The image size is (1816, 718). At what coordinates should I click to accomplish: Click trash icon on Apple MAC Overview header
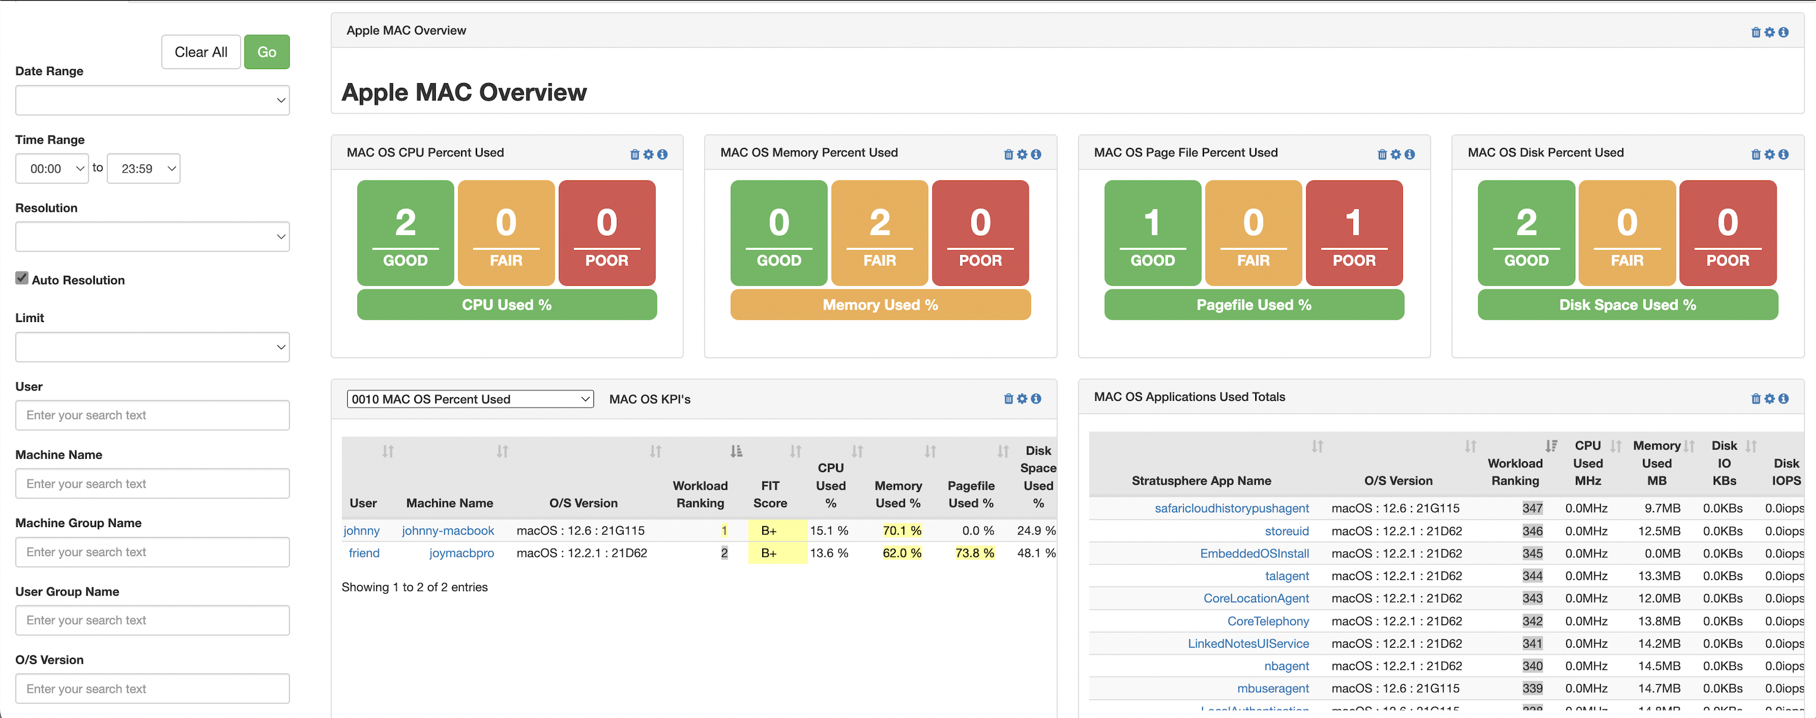click(x=1756, y=33)
